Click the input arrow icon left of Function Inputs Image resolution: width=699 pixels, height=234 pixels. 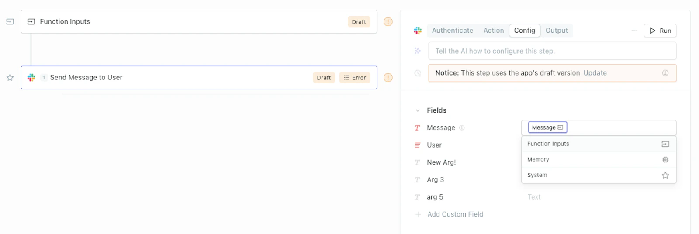(10, 22)
